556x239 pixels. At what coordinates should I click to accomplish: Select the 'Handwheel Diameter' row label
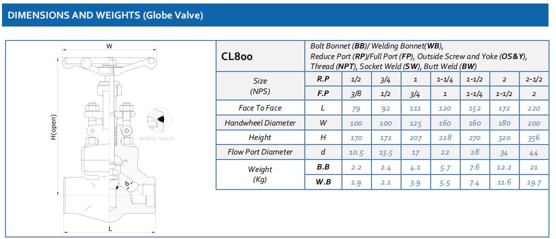click(260, 123)
